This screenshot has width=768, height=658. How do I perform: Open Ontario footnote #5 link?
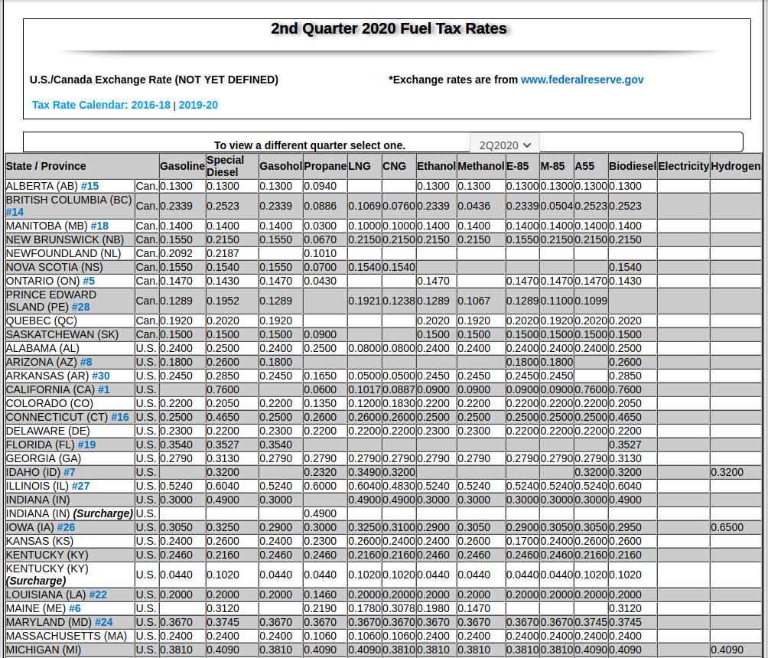[89, 281]
